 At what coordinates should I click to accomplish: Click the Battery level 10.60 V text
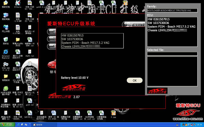tap(74, 78)
